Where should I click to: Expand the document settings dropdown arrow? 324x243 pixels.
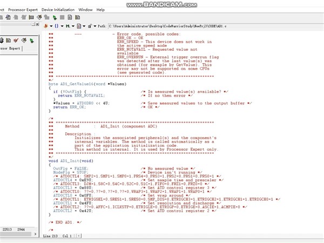click(84, 26)
